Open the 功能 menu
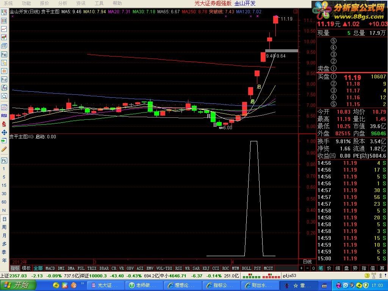Screen dimensions: 388x291 point(26,3)
